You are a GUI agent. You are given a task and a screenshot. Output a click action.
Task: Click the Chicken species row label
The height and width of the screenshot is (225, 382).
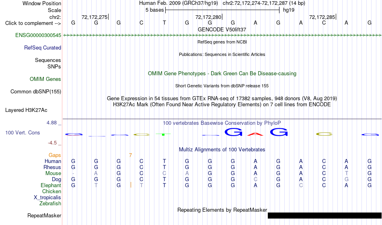click(x=51, y=191)
